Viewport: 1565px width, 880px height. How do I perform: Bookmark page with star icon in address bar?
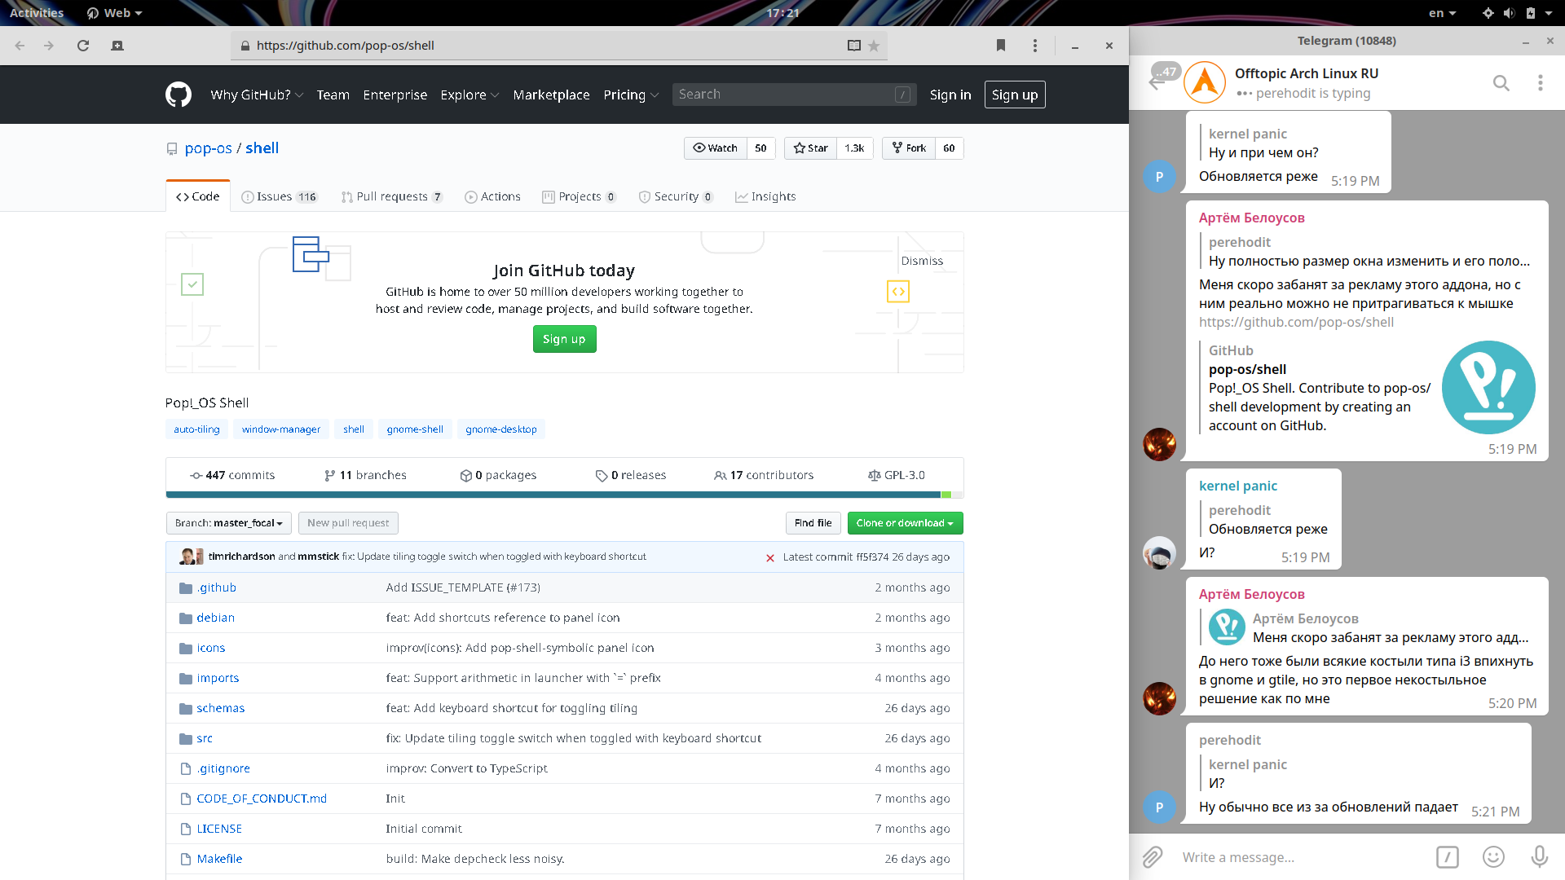pyautogui.click(x=874, y=46)
